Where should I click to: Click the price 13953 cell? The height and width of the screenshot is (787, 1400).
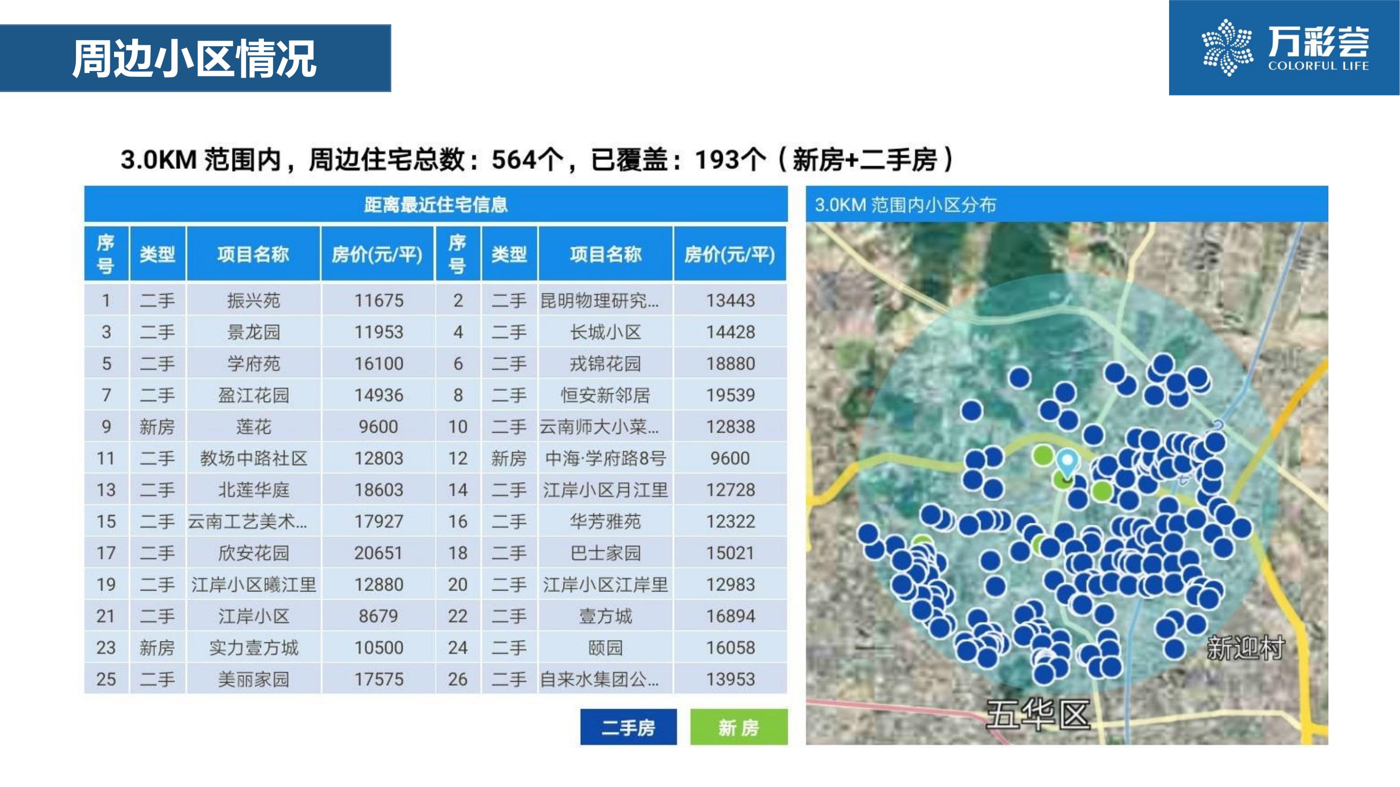point(730,679)
